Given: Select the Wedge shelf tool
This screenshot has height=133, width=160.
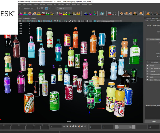Looking at the screenshot, I should click(61, 14).
